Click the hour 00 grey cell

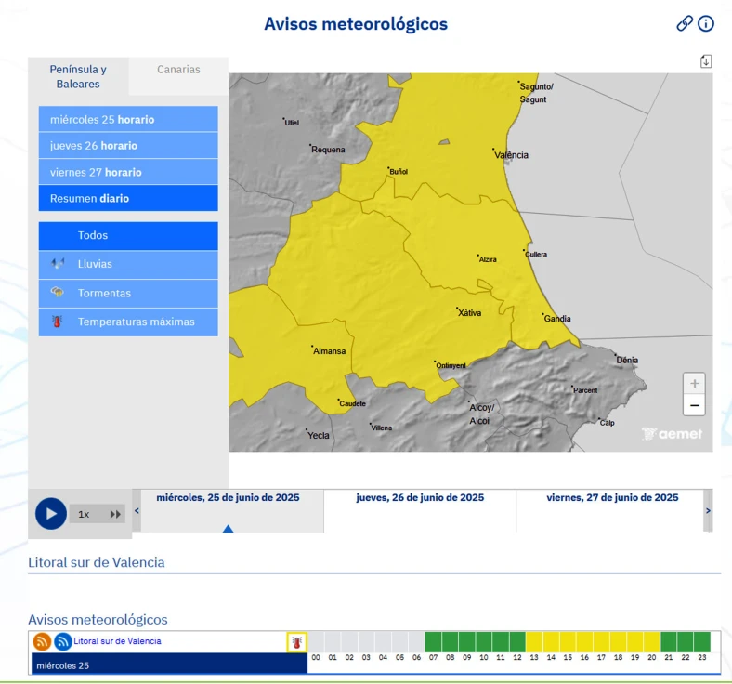coord(316,642)
